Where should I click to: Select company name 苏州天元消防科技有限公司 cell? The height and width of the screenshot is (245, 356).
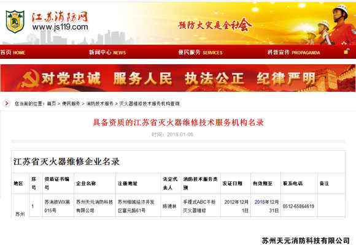pos(95,206)
